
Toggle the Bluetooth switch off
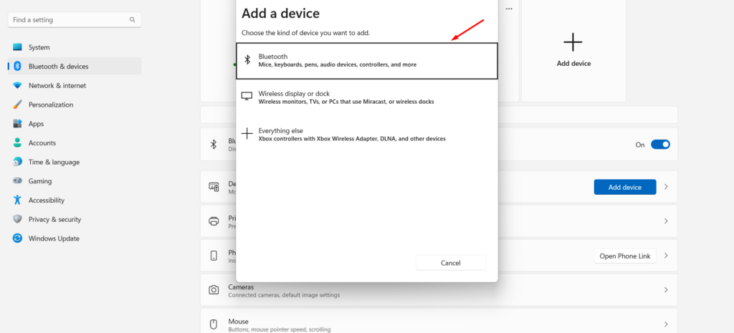(x=660, y=145)
